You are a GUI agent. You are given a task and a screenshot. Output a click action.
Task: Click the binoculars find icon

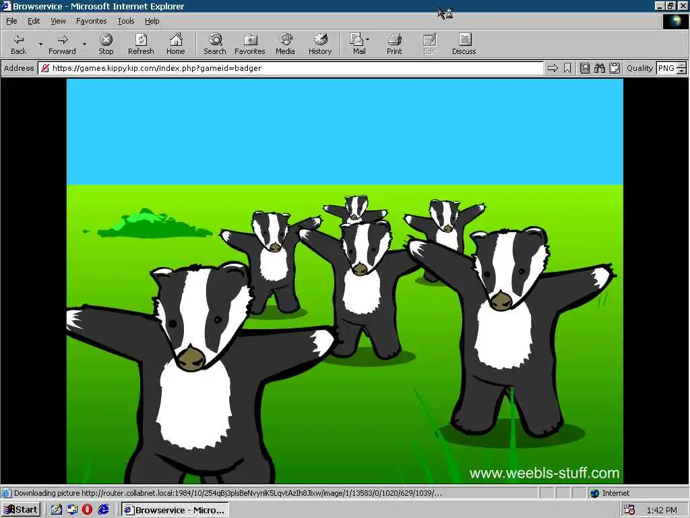tap(599, 68)
